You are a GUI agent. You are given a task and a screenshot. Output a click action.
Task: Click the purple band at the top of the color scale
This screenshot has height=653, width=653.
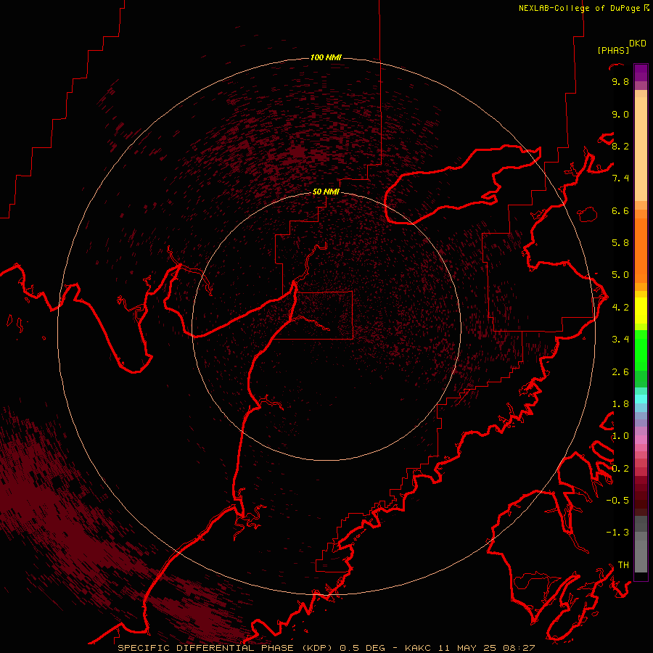(641, 73)
